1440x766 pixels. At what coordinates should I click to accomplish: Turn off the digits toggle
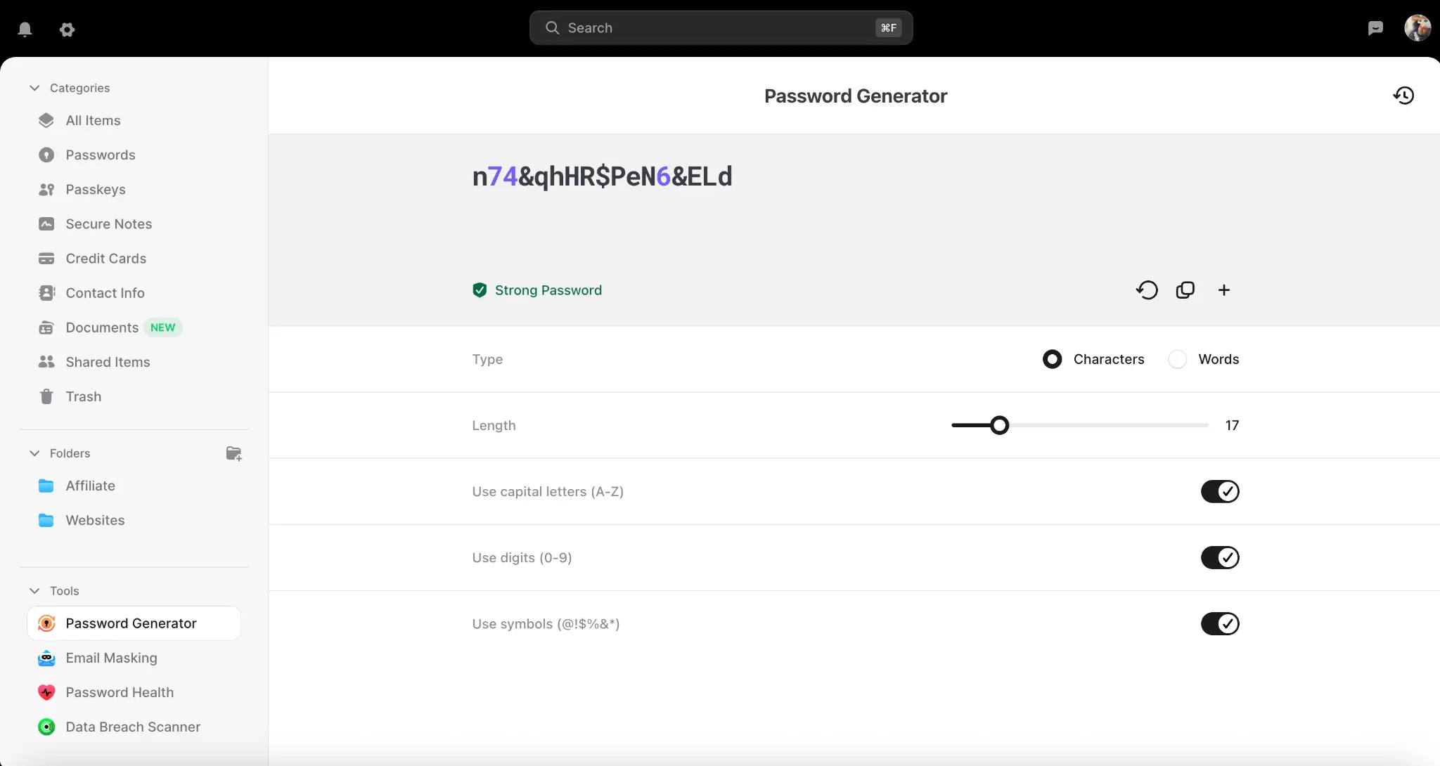(x=1220, y=557)
